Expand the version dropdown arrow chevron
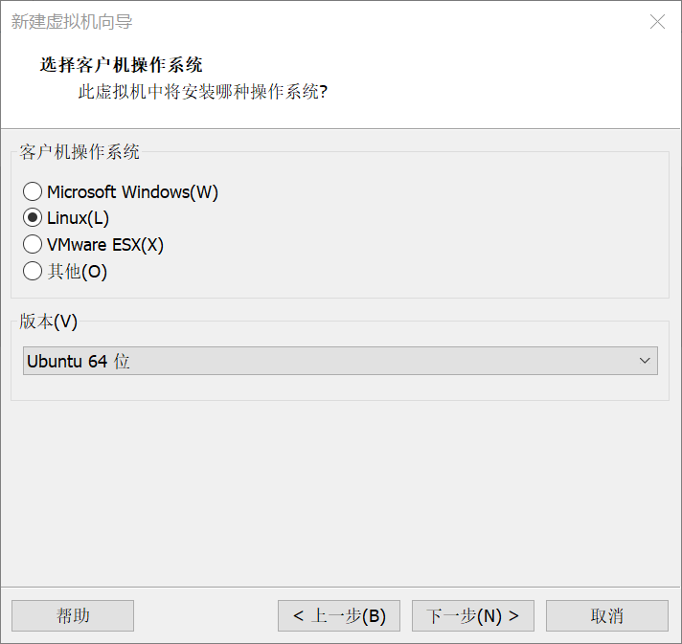682x644 pixels. click(x=645, y=361)
